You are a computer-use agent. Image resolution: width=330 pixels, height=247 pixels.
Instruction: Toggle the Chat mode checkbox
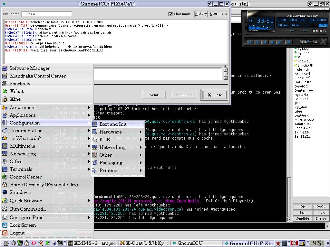pyautogui.click(x=170, y=14)
